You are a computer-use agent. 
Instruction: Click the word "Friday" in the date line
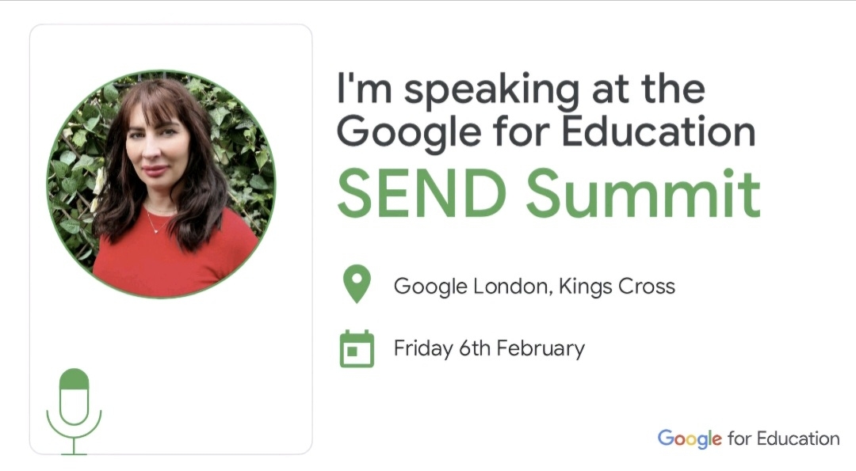pos(422,348)
